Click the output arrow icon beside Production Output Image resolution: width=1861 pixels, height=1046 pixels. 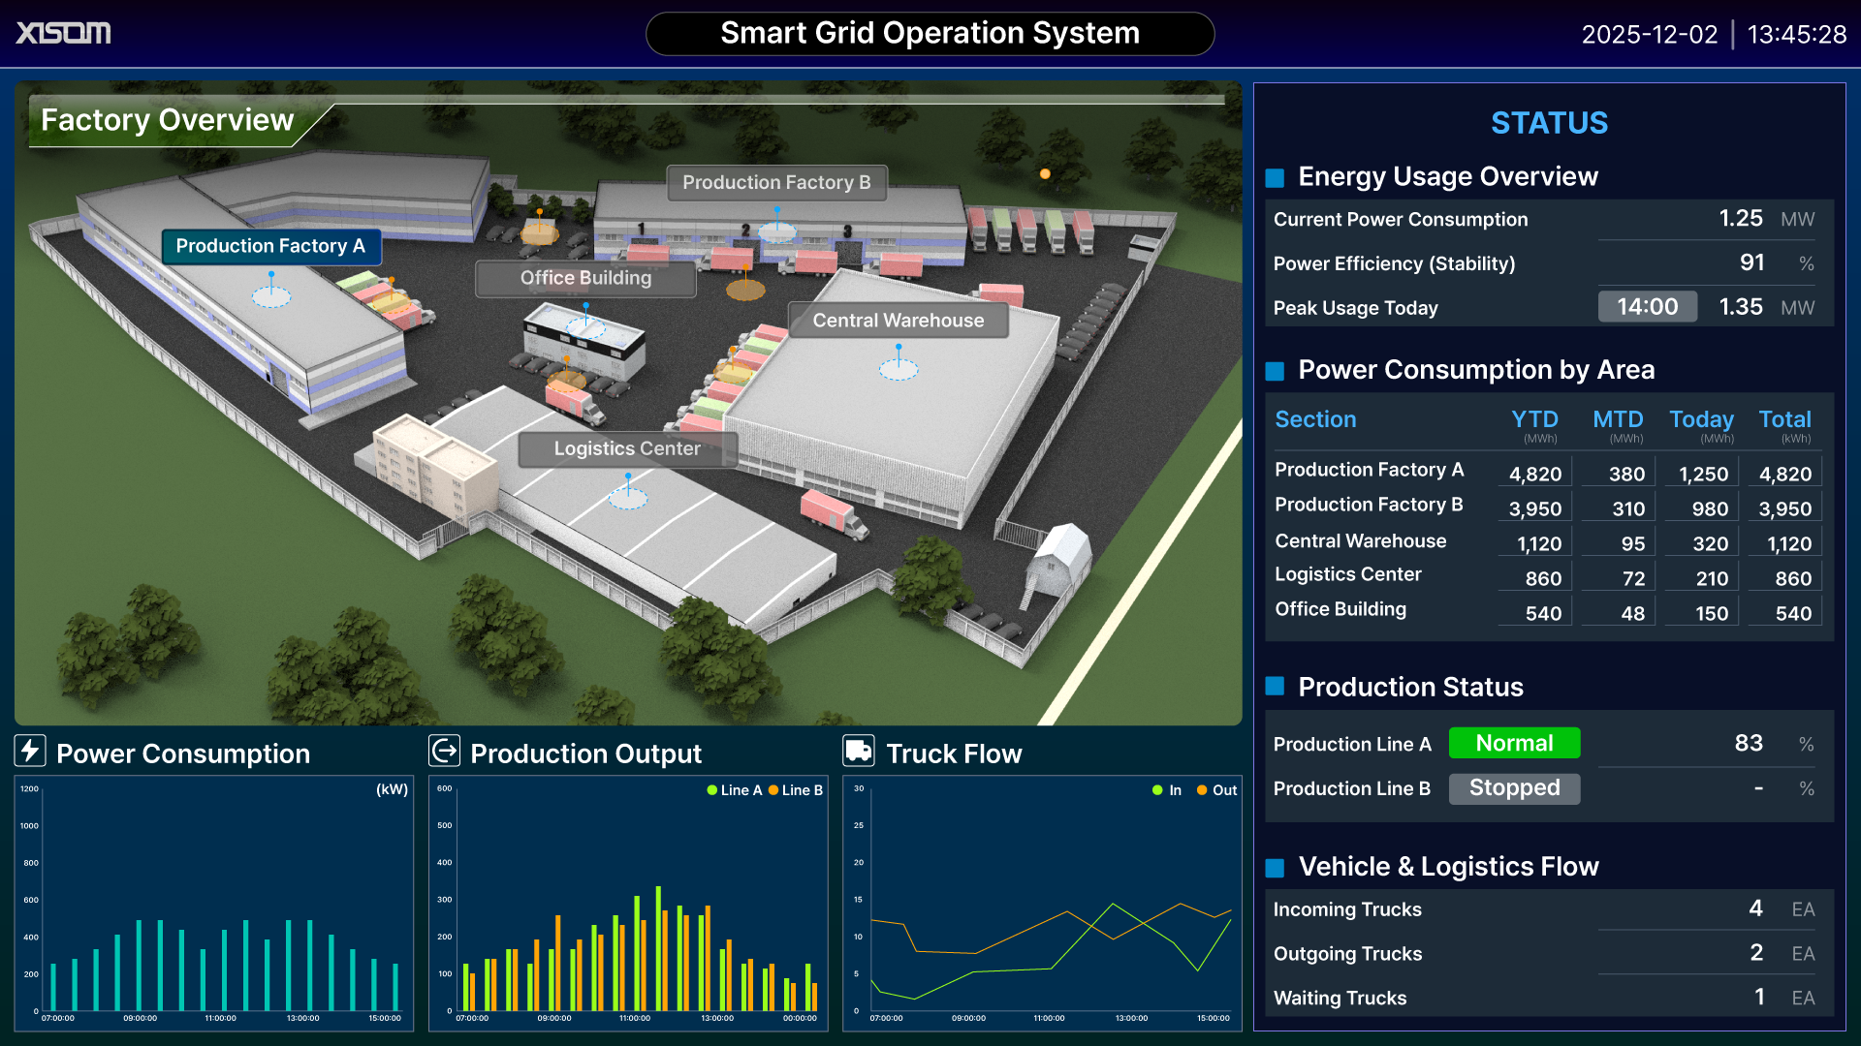tap(444, 752)
